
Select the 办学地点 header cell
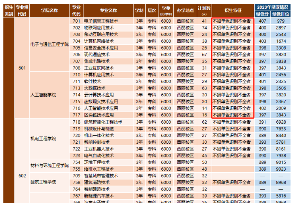click(x=185, y=11)
